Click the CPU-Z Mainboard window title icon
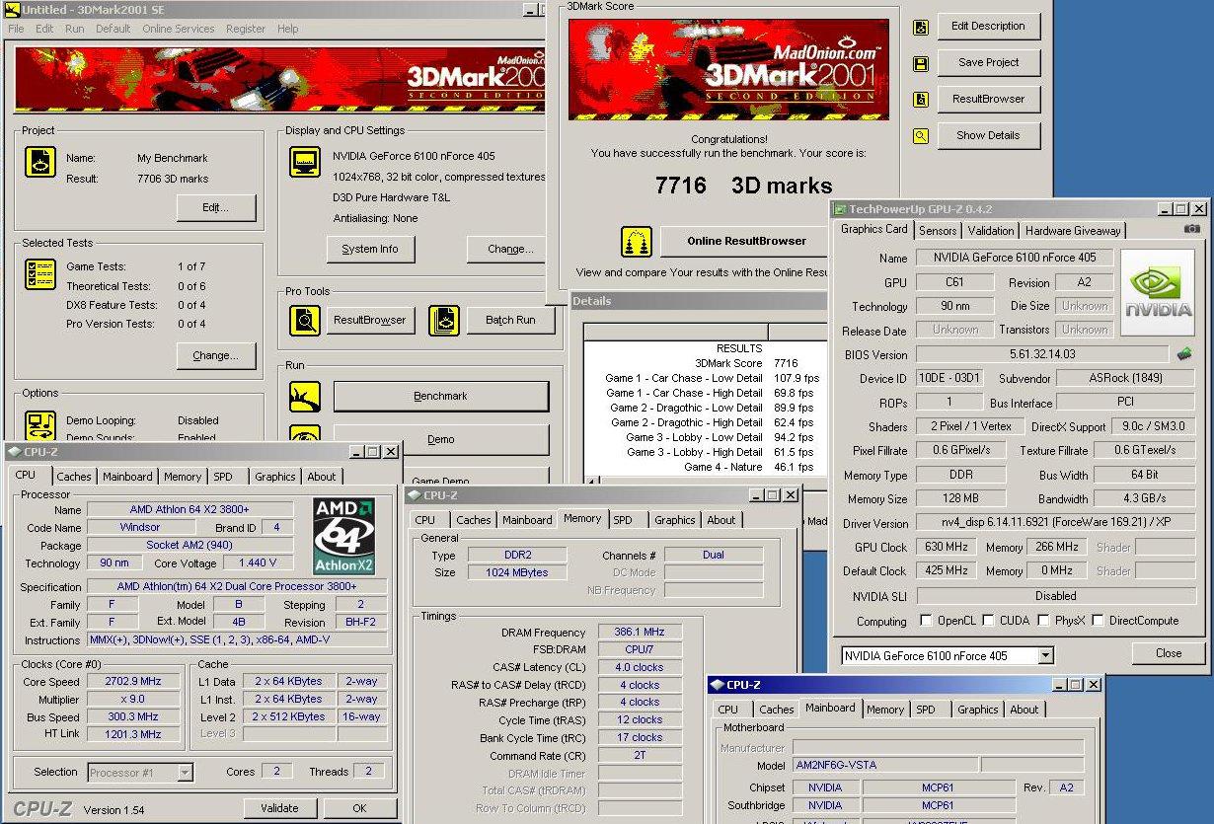Viewport: 1214px width, 824px height. coord(717,684)
